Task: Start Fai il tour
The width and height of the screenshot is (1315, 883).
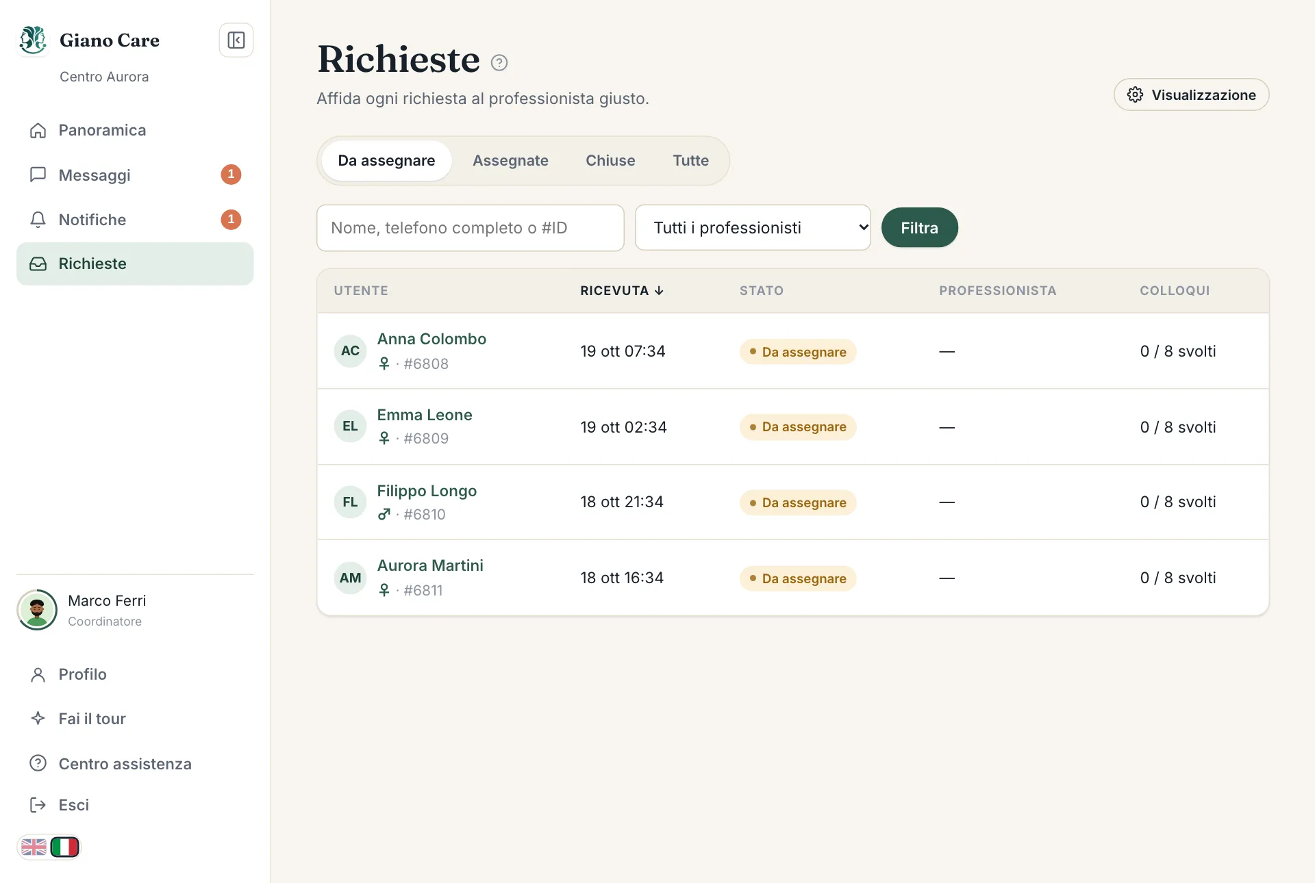Action: coord(135,719)
